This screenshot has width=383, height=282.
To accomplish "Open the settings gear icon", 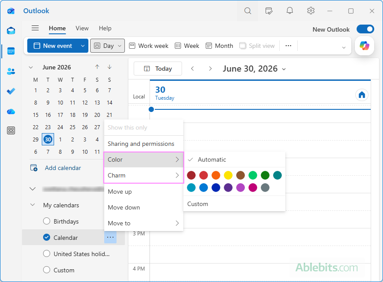I will coord(311,11).
